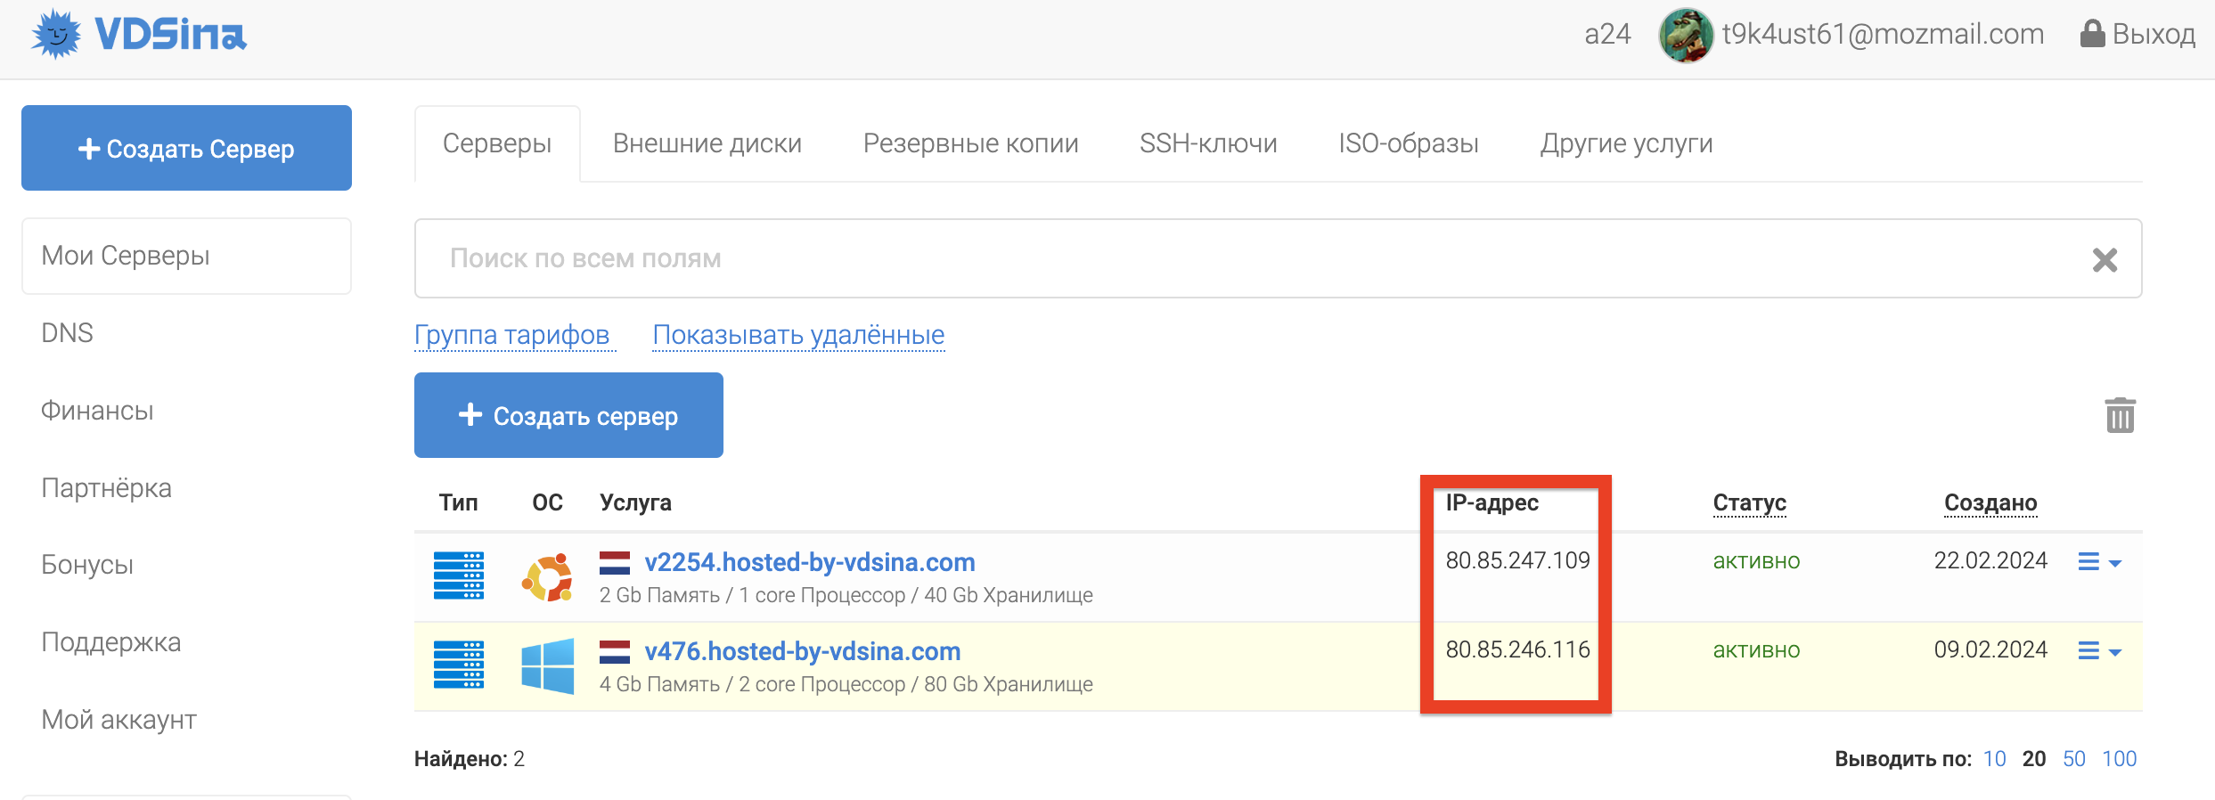
Task: Open the v2254.hosted-by-vdsina.com server link
Action: [810, 562]
